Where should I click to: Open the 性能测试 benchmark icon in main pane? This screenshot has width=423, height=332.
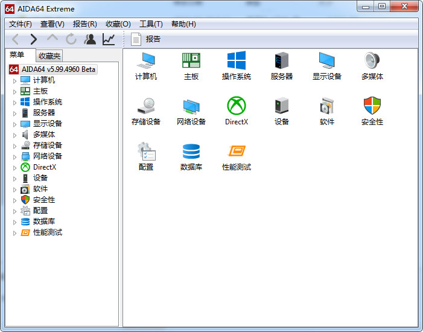237,151
